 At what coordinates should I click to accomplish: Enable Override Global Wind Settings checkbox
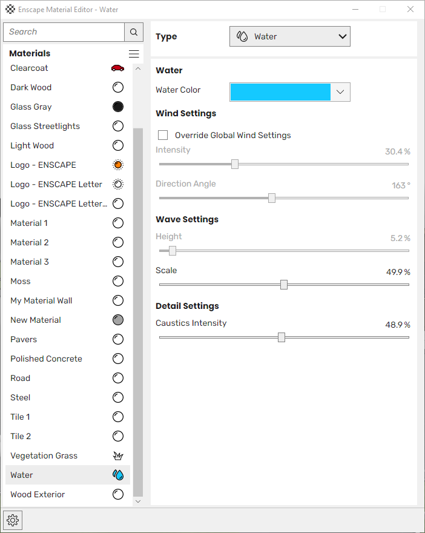point(163,135)
